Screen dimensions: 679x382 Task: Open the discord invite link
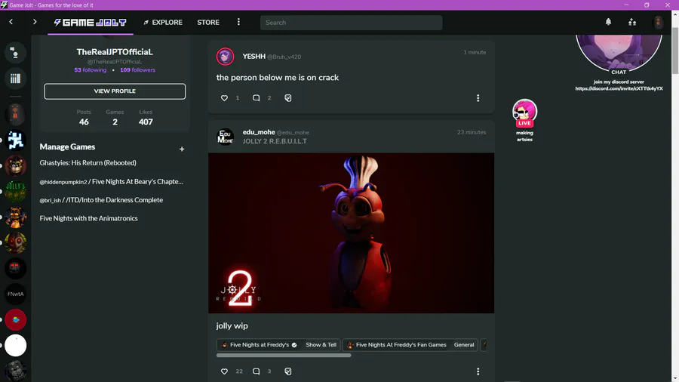[x=619, y=88]
